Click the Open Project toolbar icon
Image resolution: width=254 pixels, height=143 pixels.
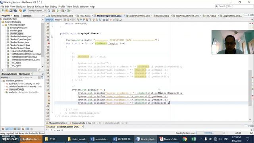(x=11, y=11)
